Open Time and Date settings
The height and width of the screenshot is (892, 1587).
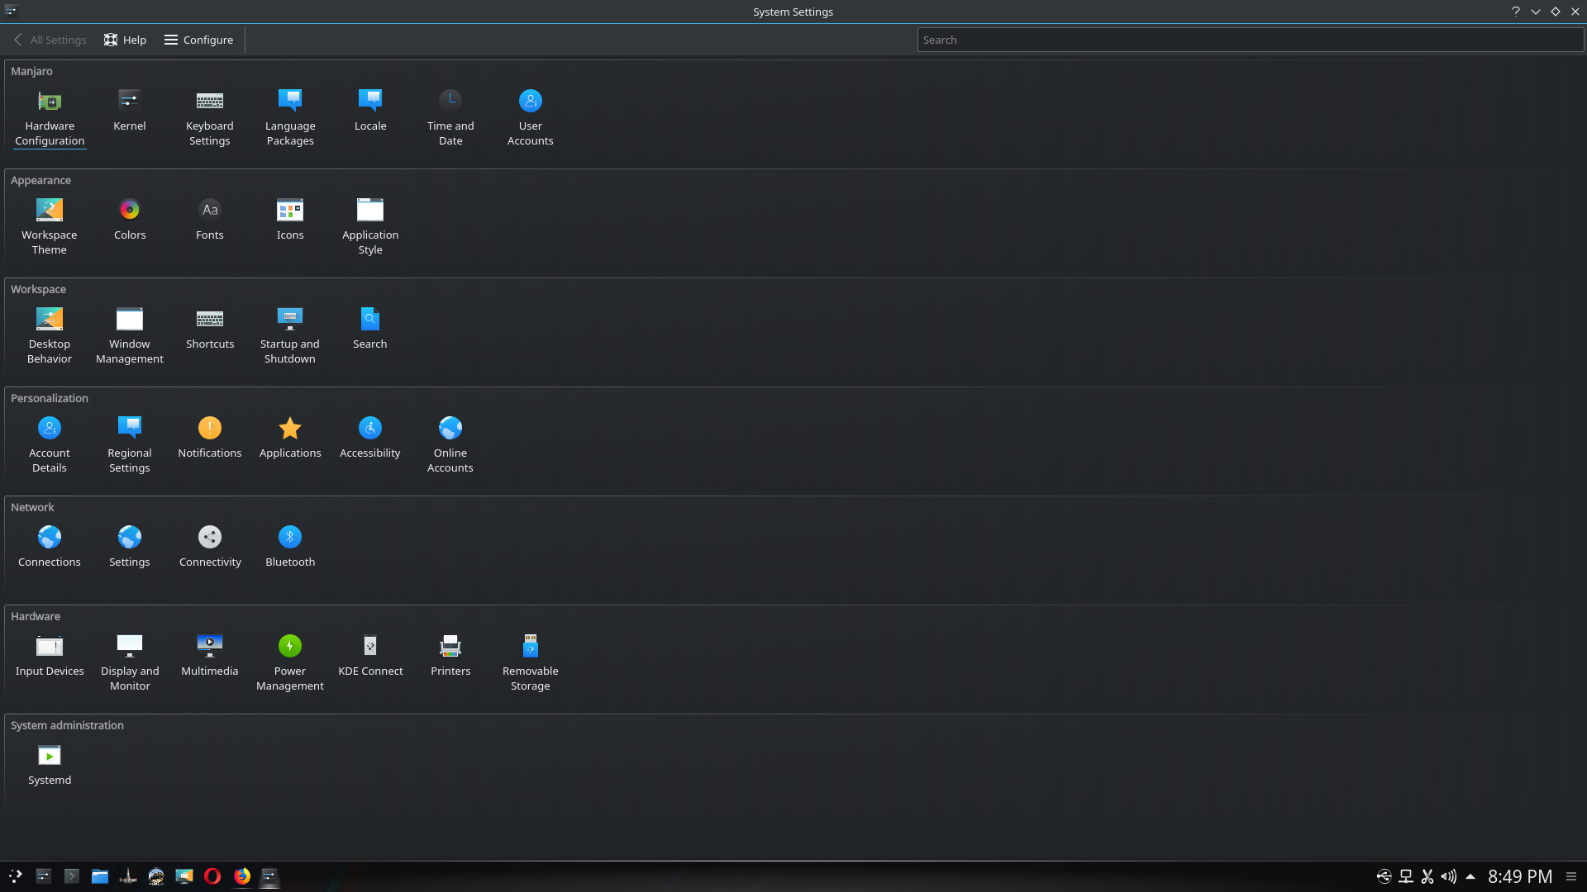(x=450, y=117)
